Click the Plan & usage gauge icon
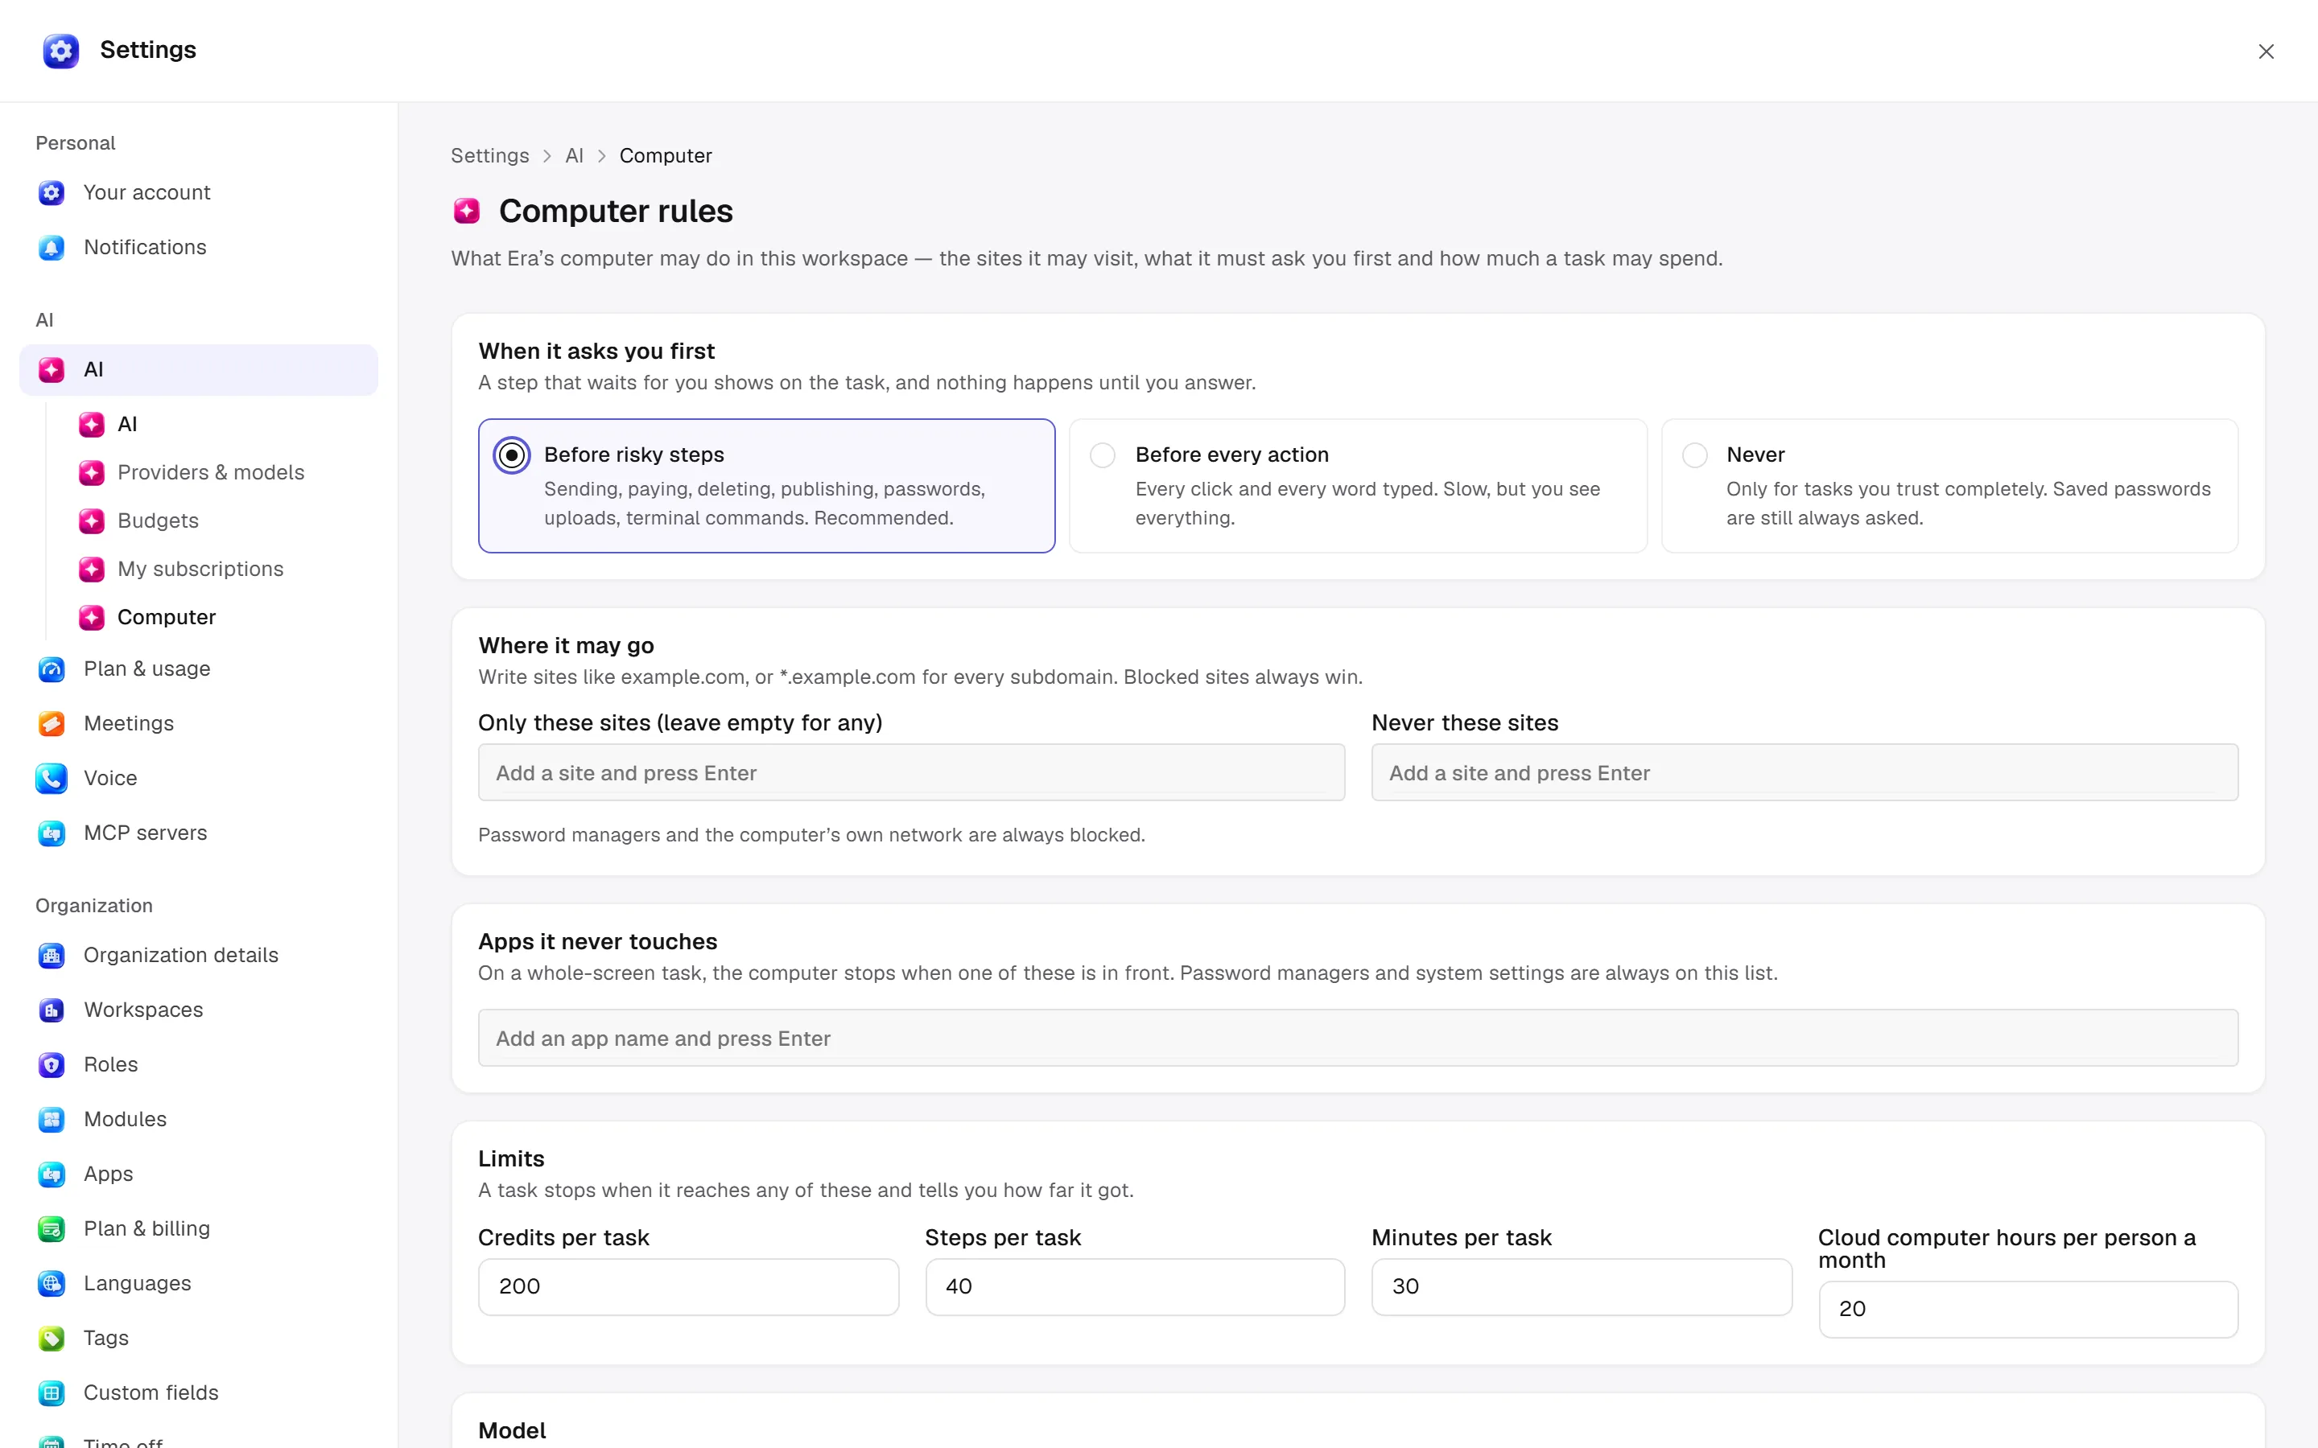The image size is (2318, 1448). click(x=52, y=668)
